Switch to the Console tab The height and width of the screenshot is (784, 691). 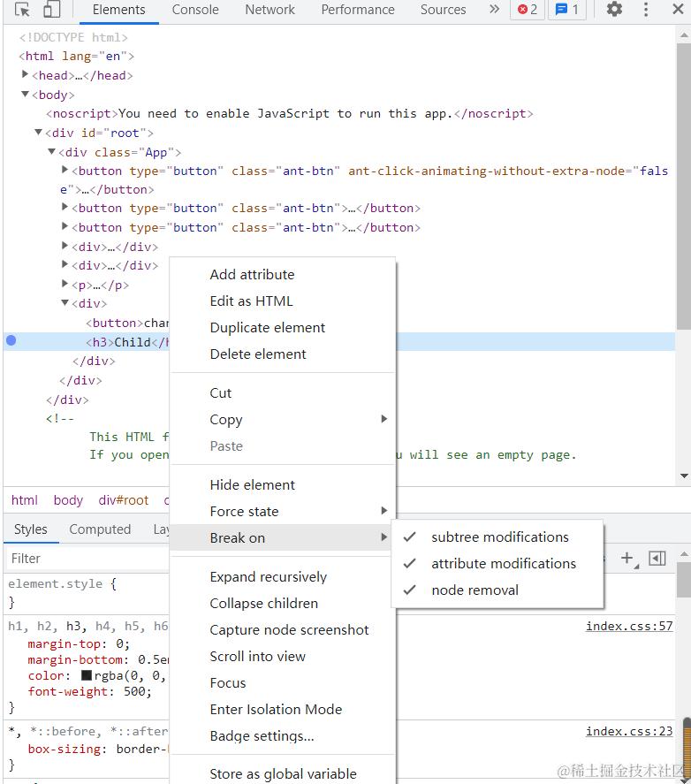(195, 10)
